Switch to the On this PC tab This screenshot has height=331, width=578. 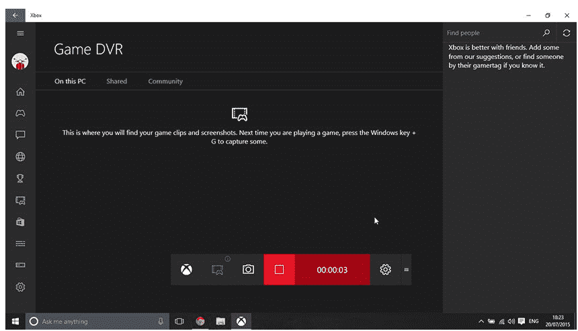point(70,81)
